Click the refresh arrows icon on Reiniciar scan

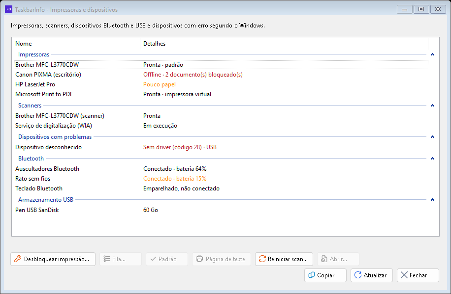(262, 259)
